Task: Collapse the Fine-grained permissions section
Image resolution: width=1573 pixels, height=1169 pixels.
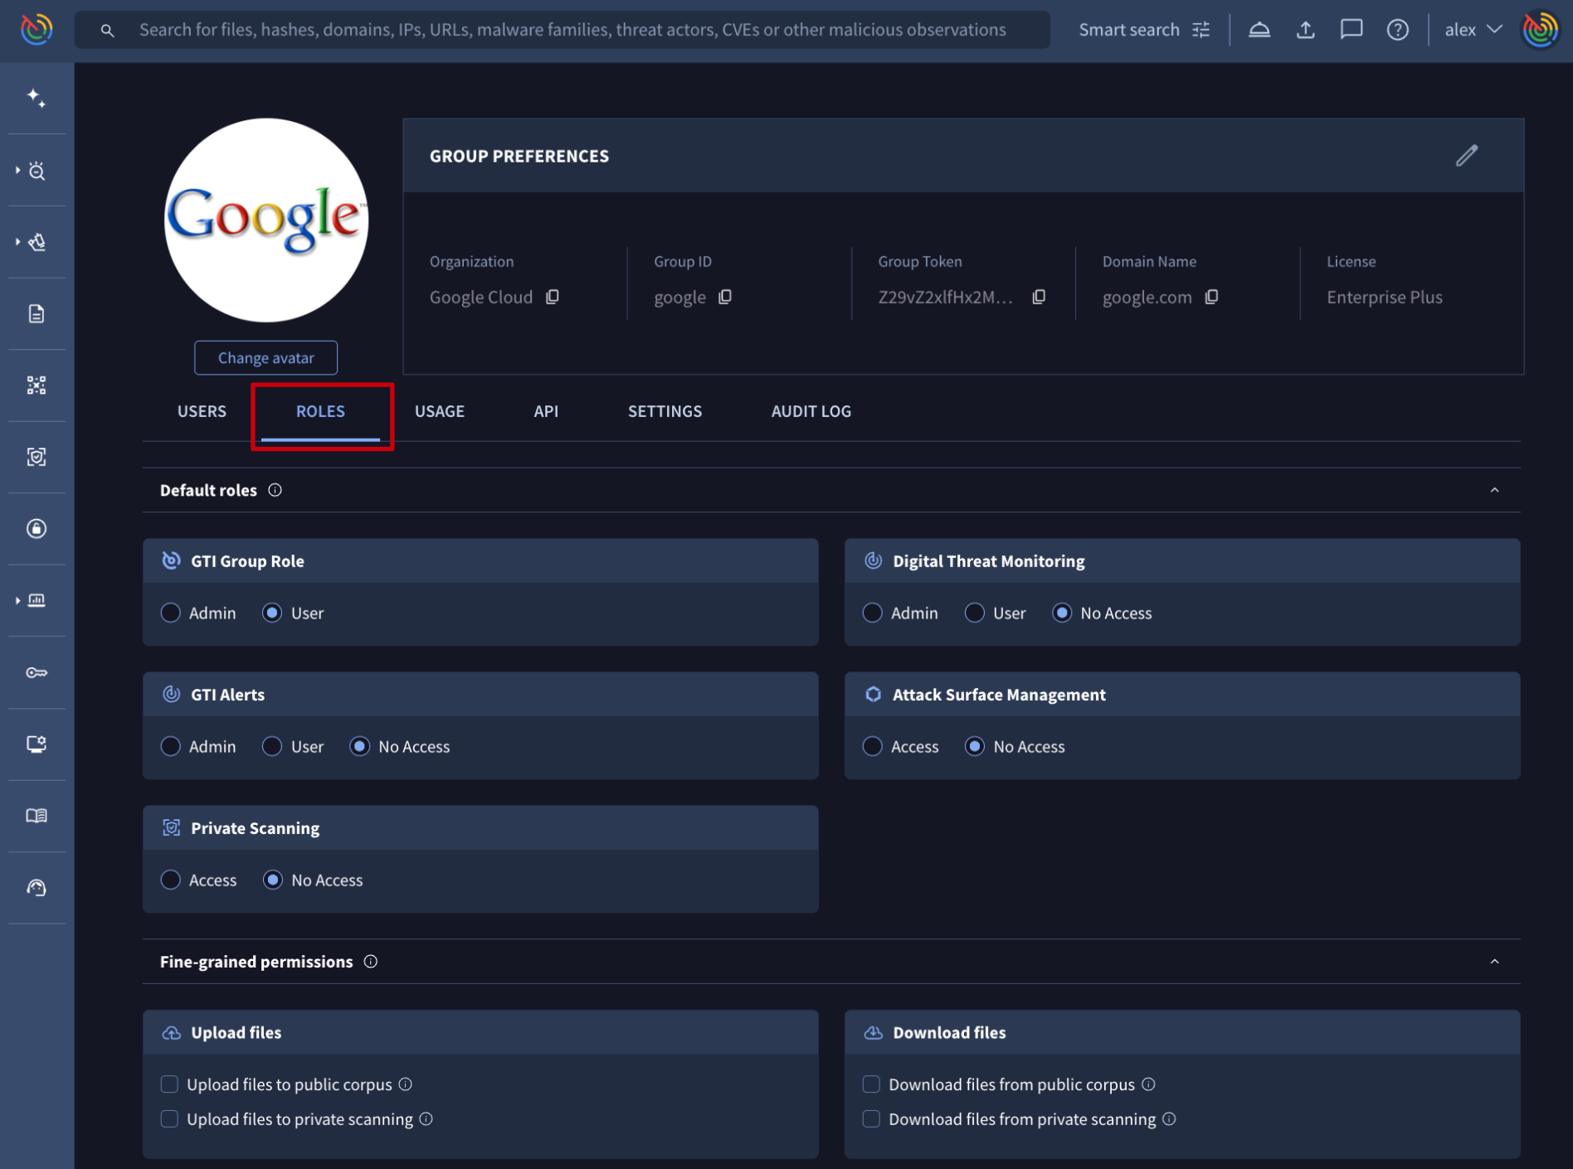Action: pos(1494,962)
